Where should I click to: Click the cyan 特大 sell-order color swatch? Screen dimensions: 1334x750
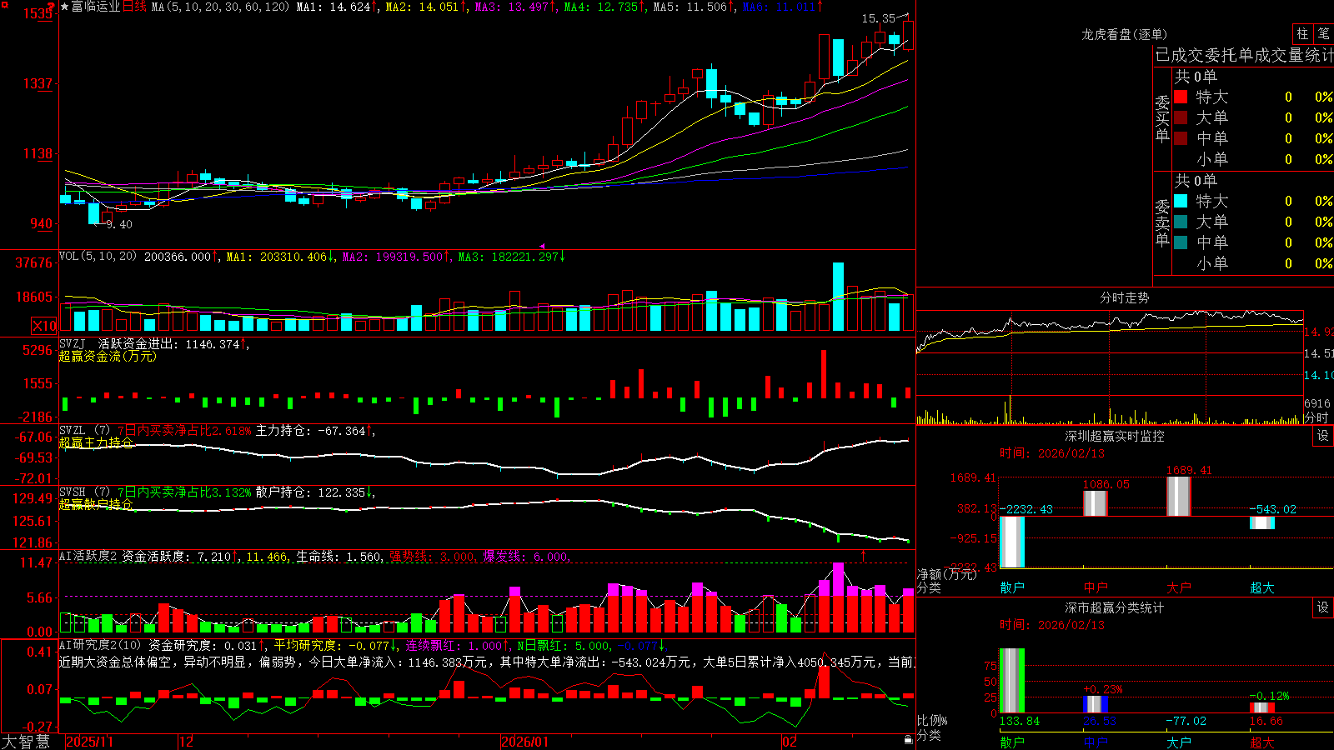(x=1181, y=201)
